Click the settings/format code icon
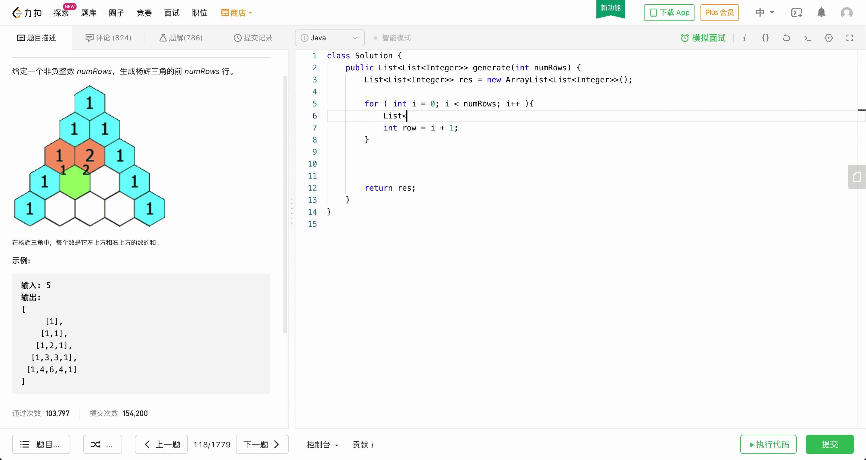866x460 pixels. (766, 38)
